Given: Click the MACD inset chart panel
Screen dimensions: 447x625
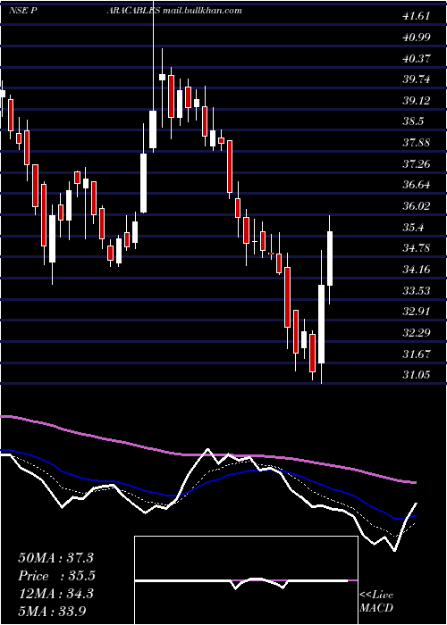Looking at the screenshot, I should coord(246,580).
